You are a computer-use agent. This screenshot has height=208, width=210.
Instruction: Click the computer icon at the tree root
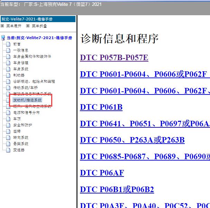(x=3, y=38)
